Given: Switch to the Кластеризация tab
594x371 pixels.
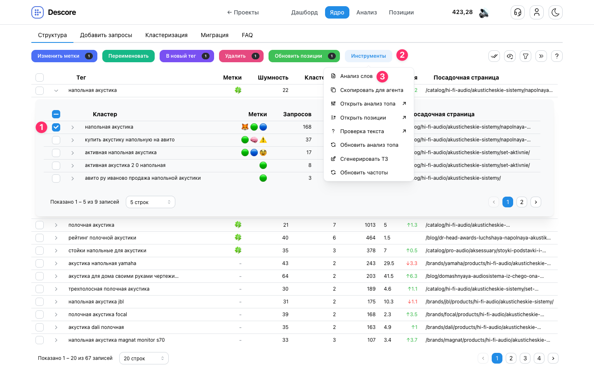Looking at the screenshot, I should [x=166, y=35].
